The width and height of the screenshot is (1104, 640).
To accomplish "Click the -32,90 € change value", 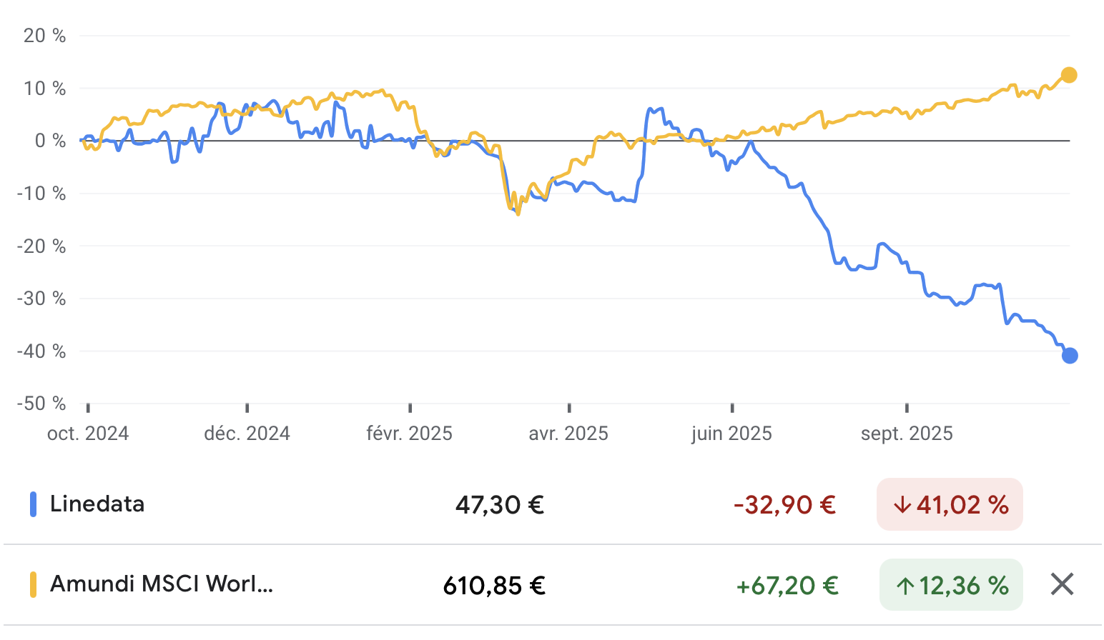I will [x=784, y=505].
